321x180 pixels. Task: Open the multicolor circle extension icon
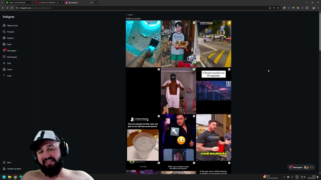pyautogui.click(x=293, y=8)
